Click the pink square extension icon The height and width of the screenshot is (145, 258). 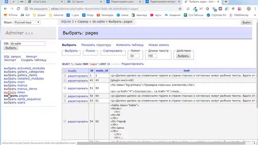(x=239, y=9)
